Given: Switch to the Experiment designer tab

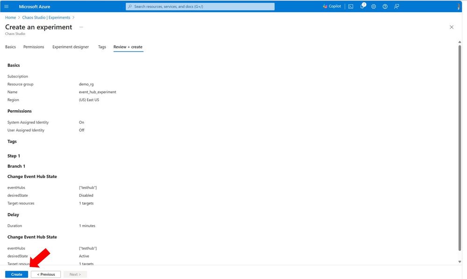Looking at the screenshot, I should (x=71, y=47).
